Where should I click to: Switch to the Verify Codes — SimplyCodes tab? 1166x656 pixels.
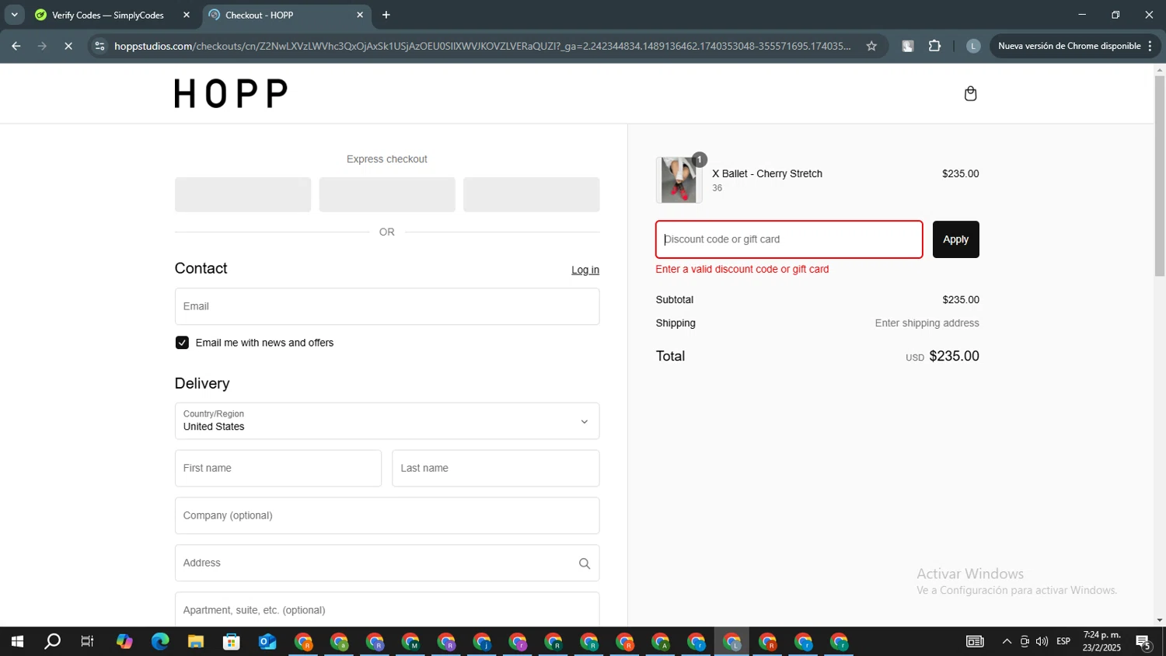click(x=108, y=15)
